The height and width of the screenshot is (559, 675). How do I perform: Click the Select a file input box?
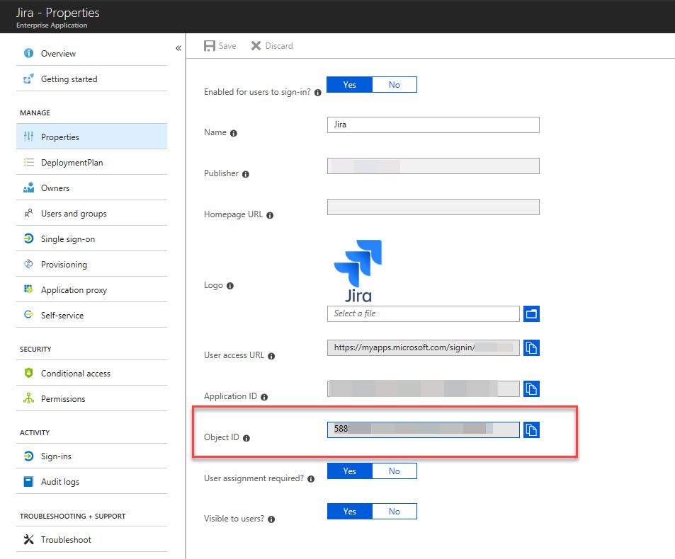423,313
